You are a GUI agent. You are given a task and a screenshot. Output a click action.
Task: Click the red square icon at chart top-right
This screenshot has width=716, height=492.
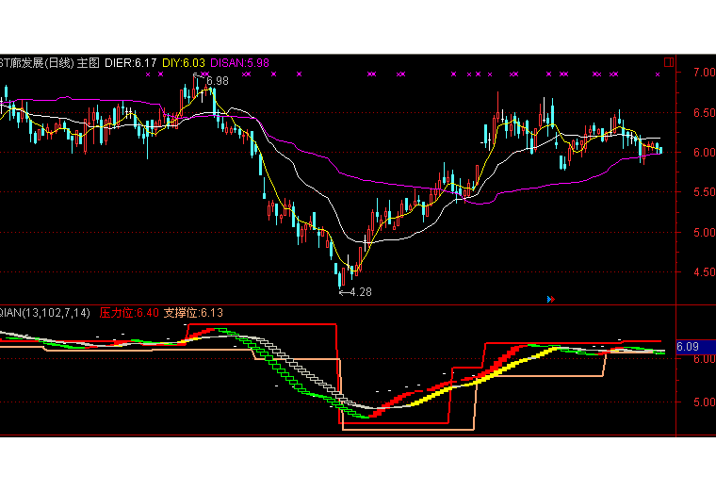[669, 63]
